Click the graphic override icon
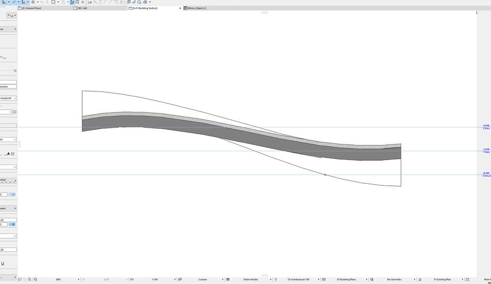This screenshot has width=491, height=284. (x=372, y=279)
